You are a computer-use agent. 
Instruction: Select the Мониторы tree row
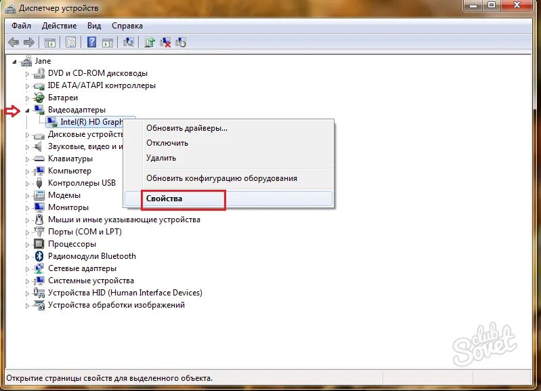tap(68, 207)
